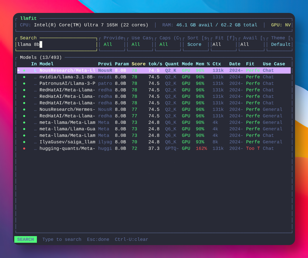Click the Use Case column header
This screenshot has width=308, height=258.
(274, 64)
